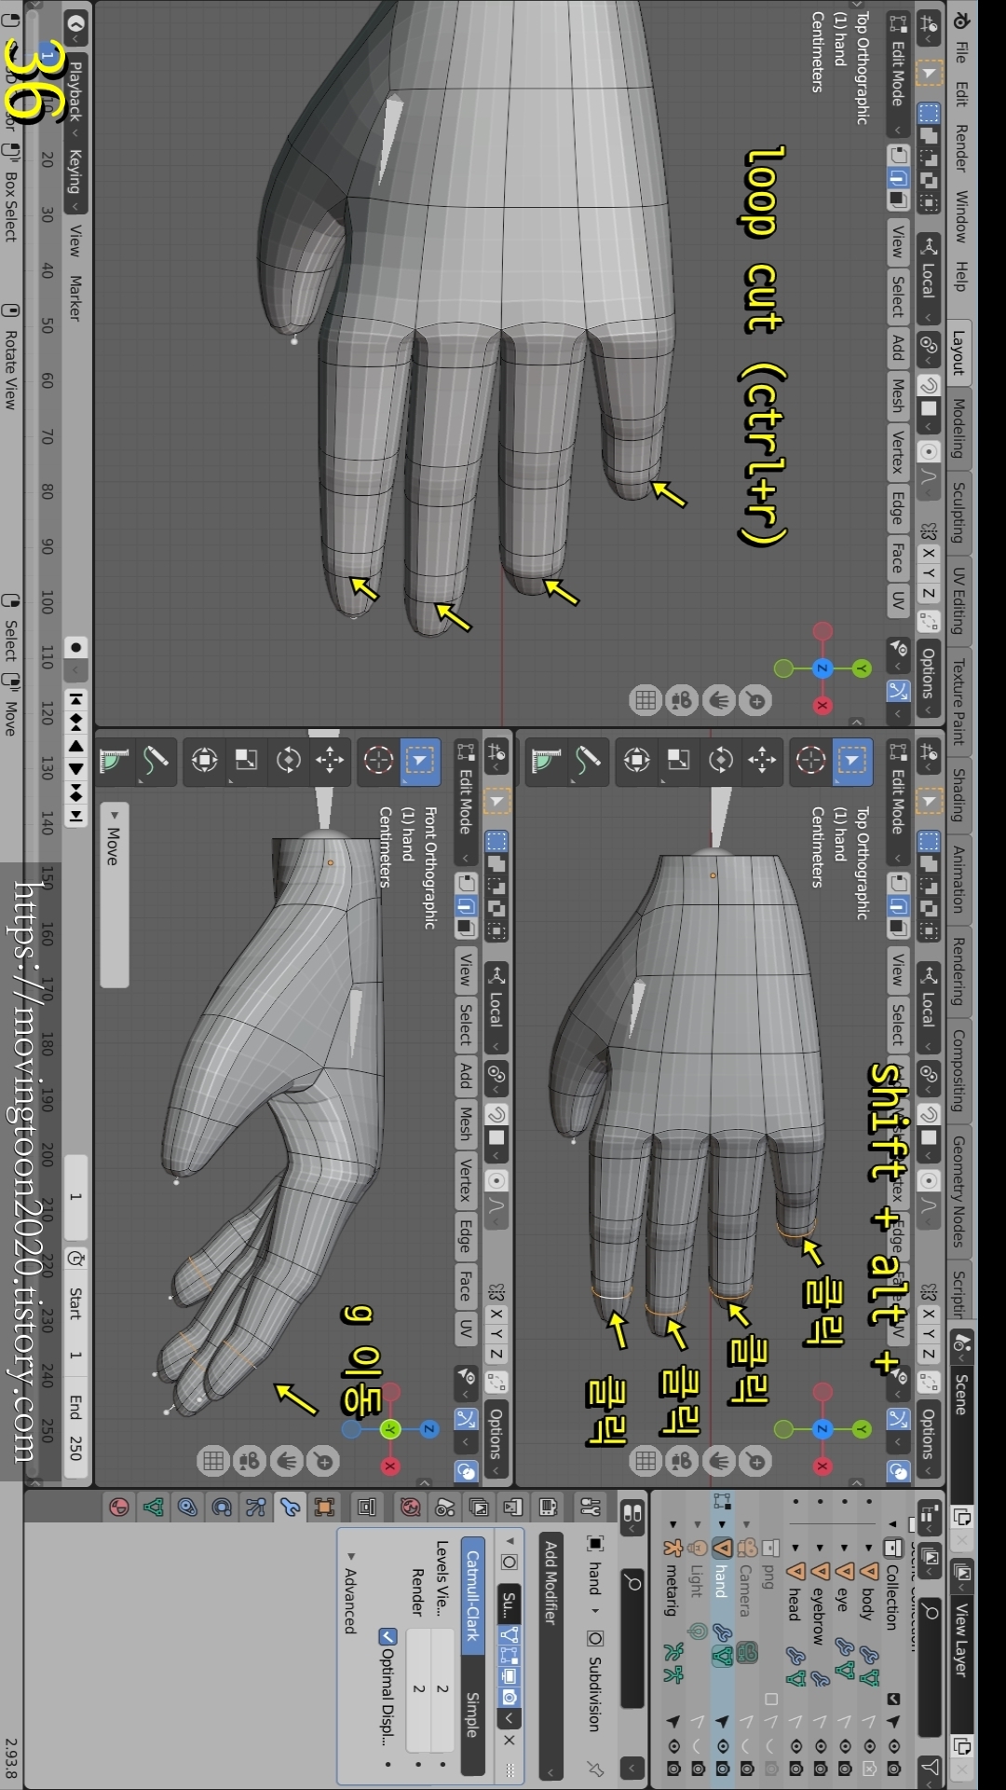Open Edge menu in Front Orthographic viewport
This screenshot has width=1006, height=1790.
(466, 1236)
